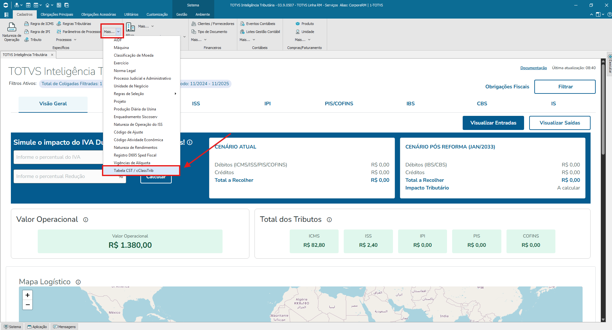Switch to the CBS dashboard tab
The image size is (612, 330).
[x=482, y=104]
